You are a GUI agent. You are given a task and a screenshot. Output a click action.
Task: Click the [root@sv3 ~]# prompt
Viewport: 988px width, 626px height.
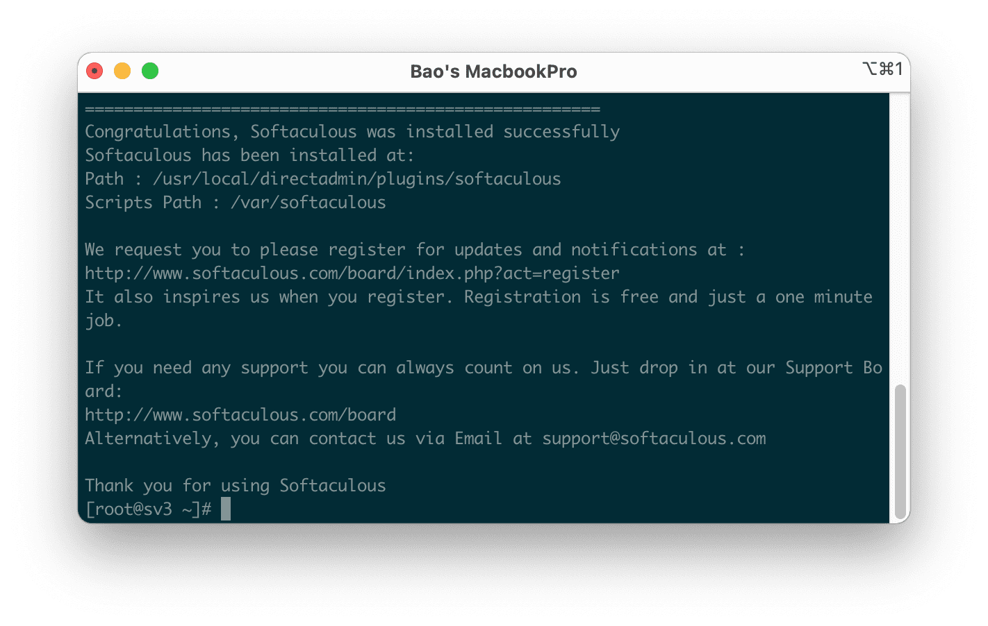point(148,509)
